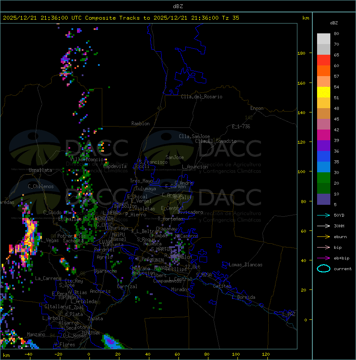Click the magenta eb+bip arrow in legend
Image resolution: width=356 pixels, height=360 pixels.
click(323, 258)
